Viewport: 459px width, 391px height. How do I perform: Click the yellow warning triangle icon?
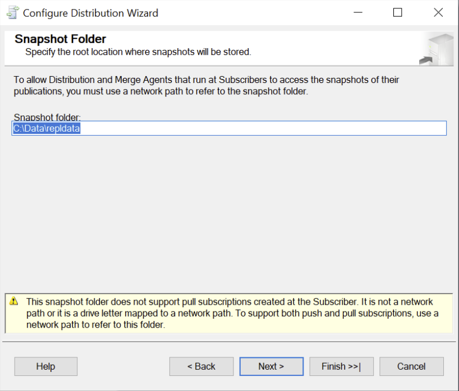(14, 301)
